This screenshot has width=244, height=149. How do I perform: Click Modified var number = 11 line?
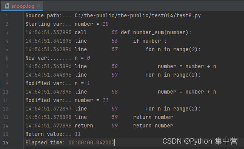pyautogui.click(x=67, y=100)
